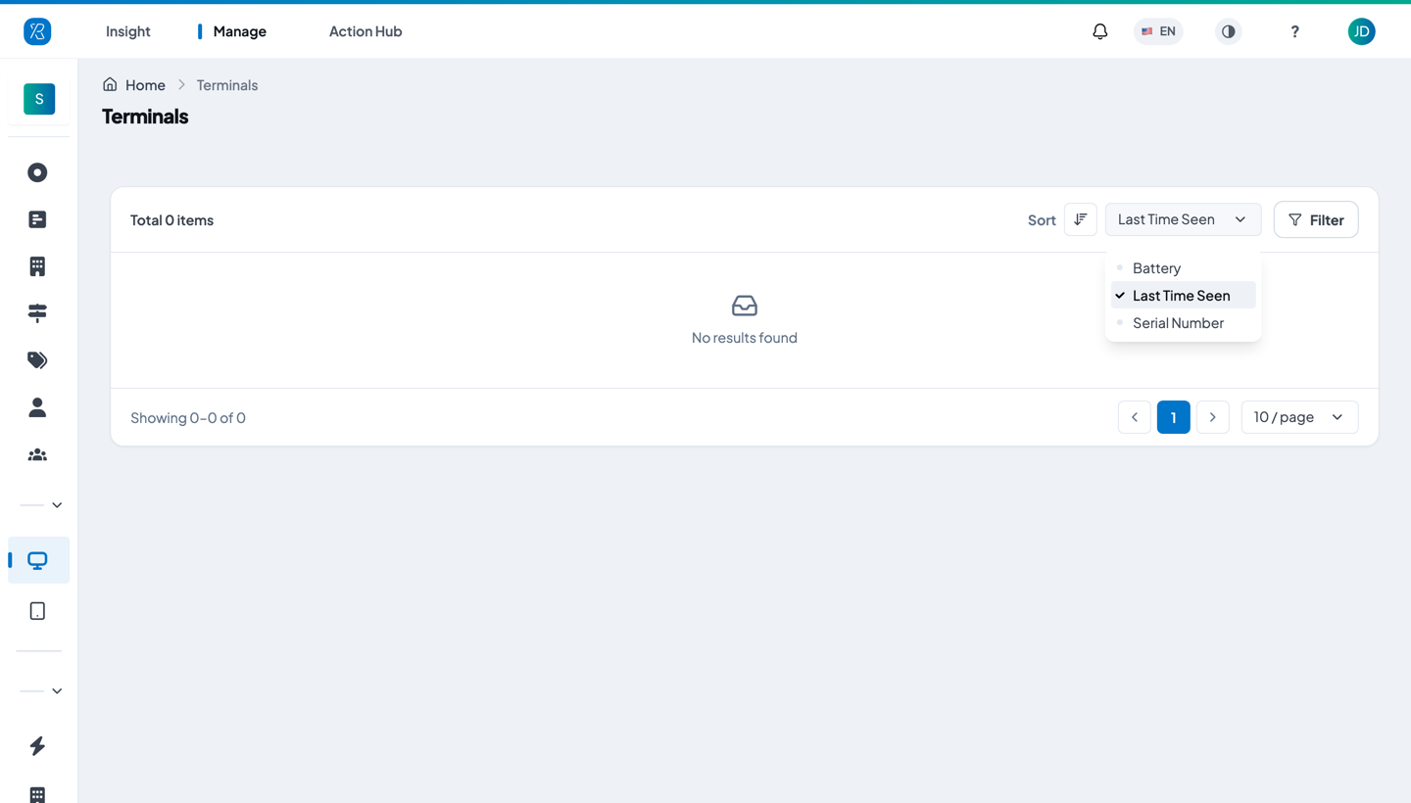Image resolution: width=1411 pixels, height=803 pixels.
Task: Click the "No results found" message
Action: (x=745, y=338)
